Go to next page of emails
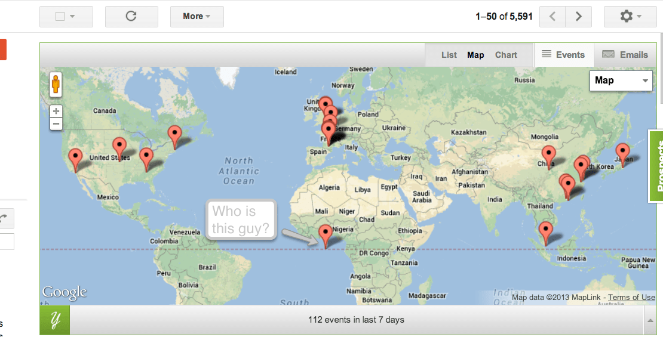 tap(578, 17)
